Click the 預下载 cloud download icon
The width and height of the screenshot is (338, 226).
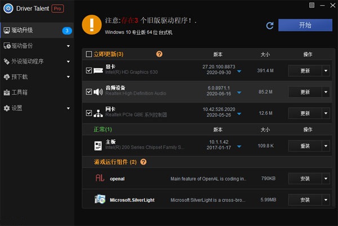7,77
